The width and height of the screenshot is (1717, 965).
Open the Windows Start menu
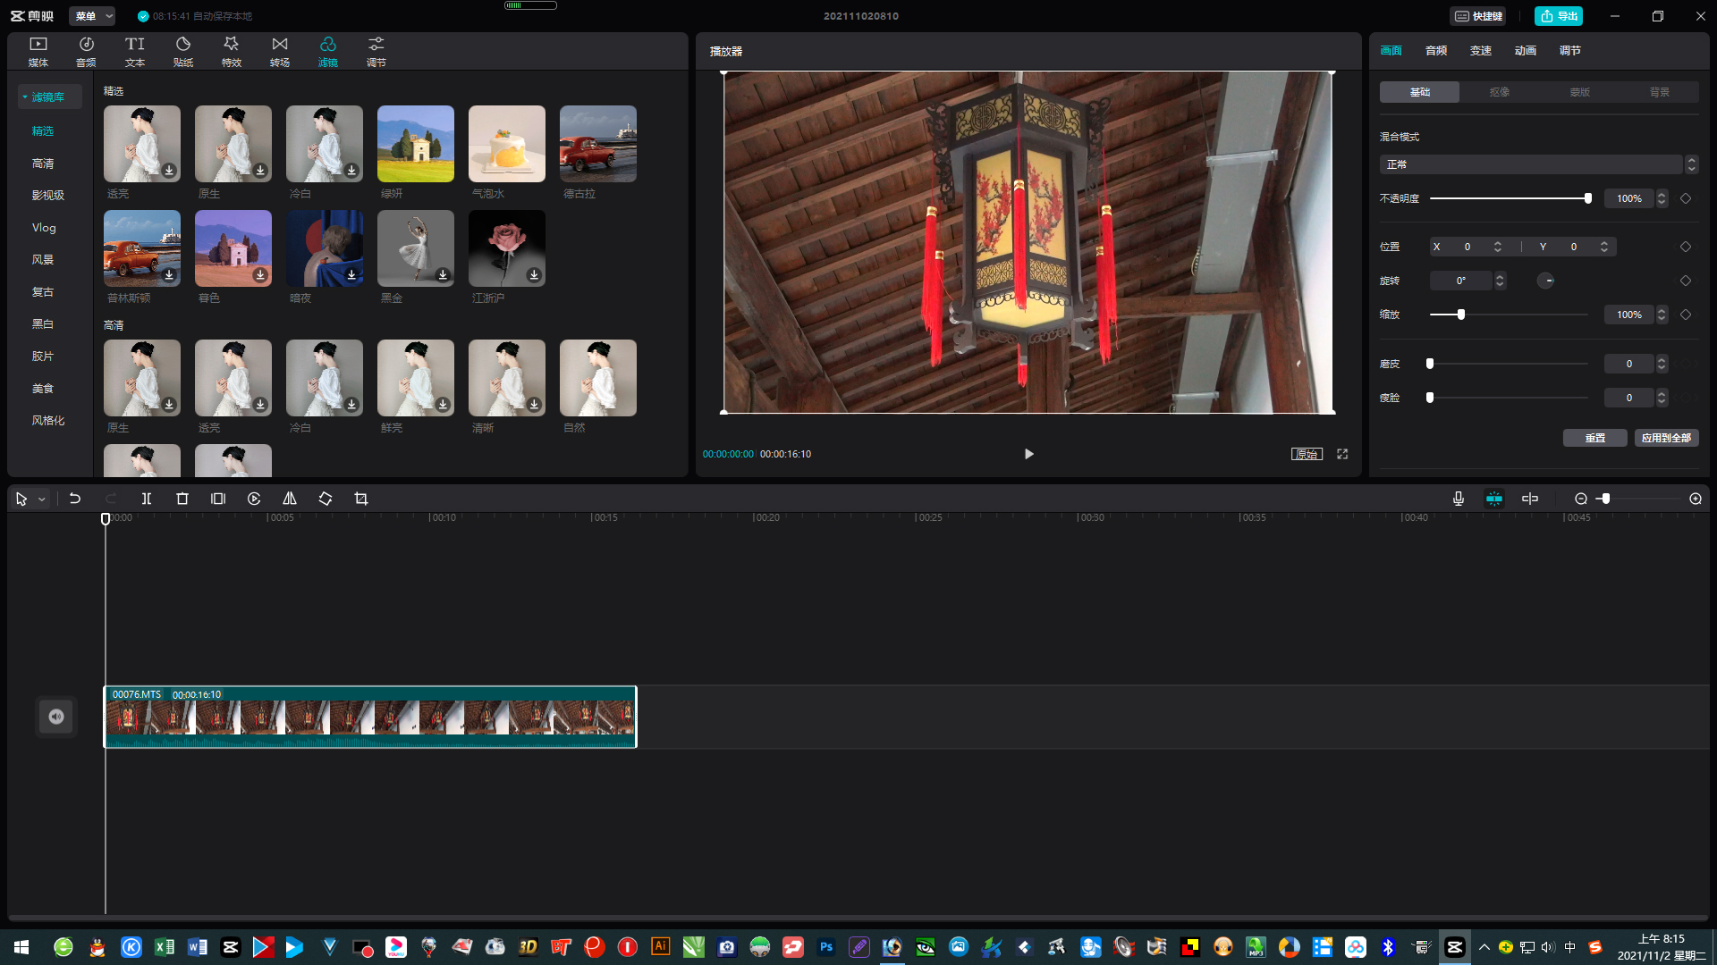(21, 947)
